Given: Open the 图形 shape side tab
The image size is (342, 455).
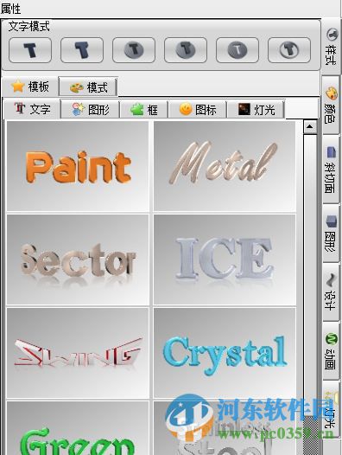Looking at the screenshot, I should [331, 234].
